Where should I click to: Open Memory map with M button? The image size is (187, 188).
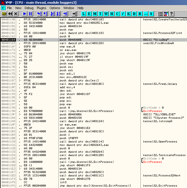(x=95, y=14)
